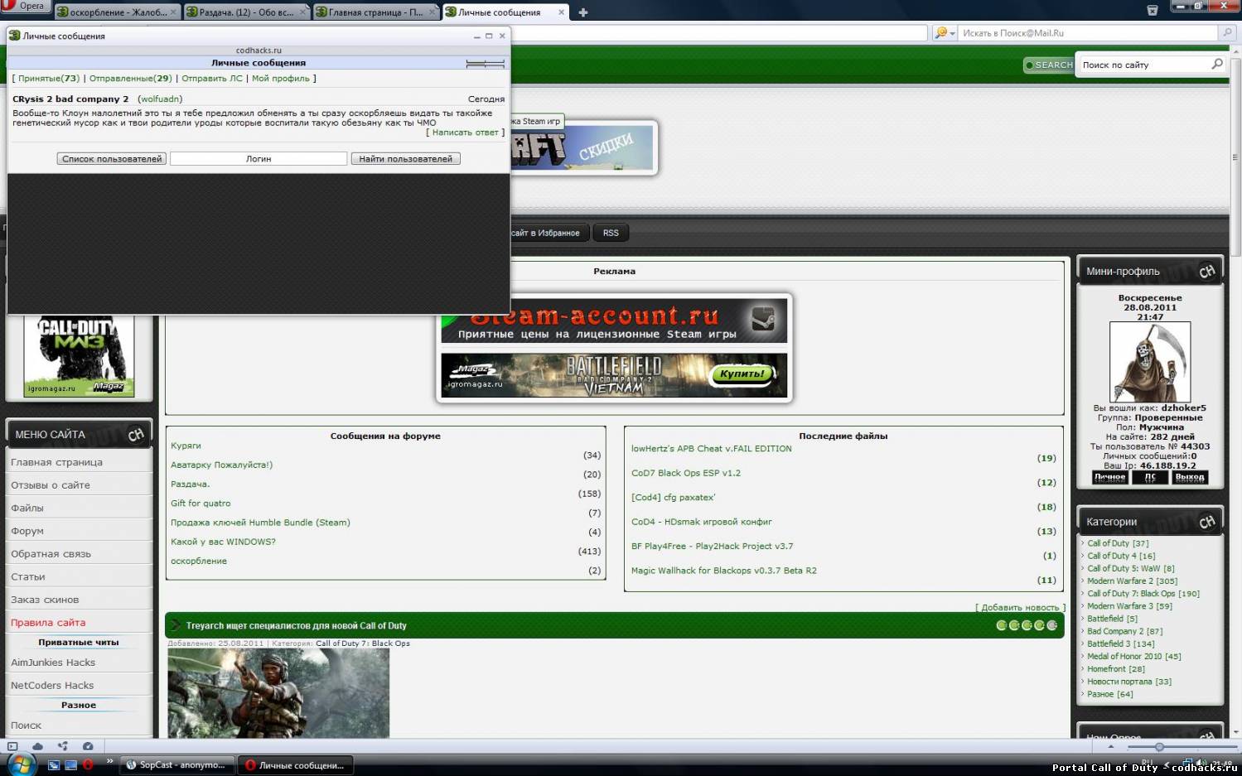Open category 'Battlefield 3 [134]'

[x=1120, y=644]
